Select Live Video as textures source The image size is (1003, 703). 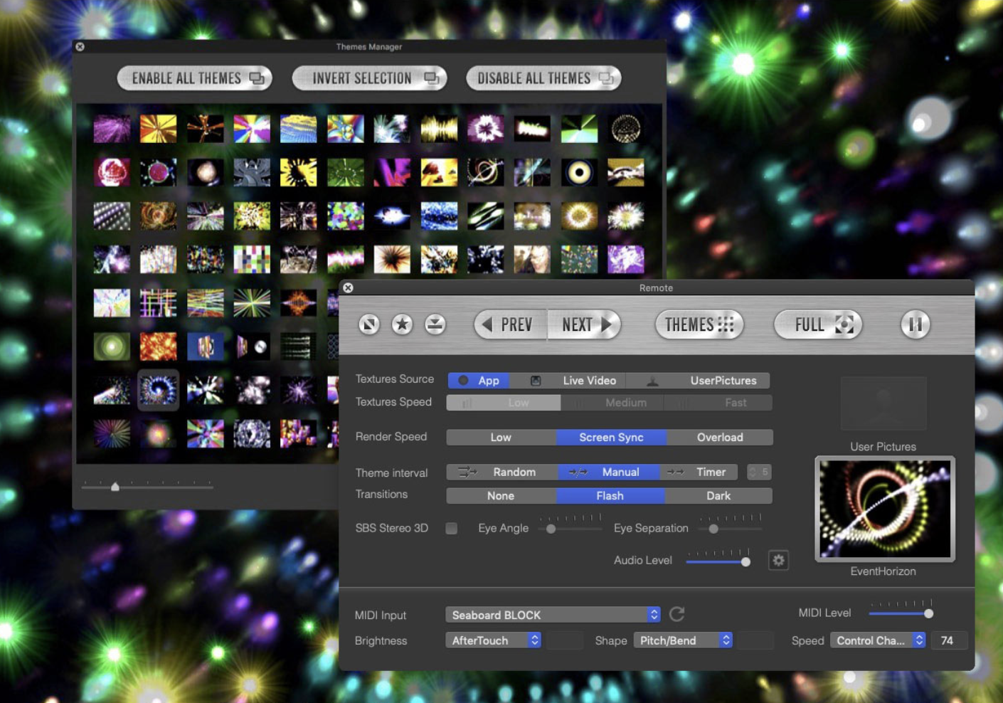(589, 380)
